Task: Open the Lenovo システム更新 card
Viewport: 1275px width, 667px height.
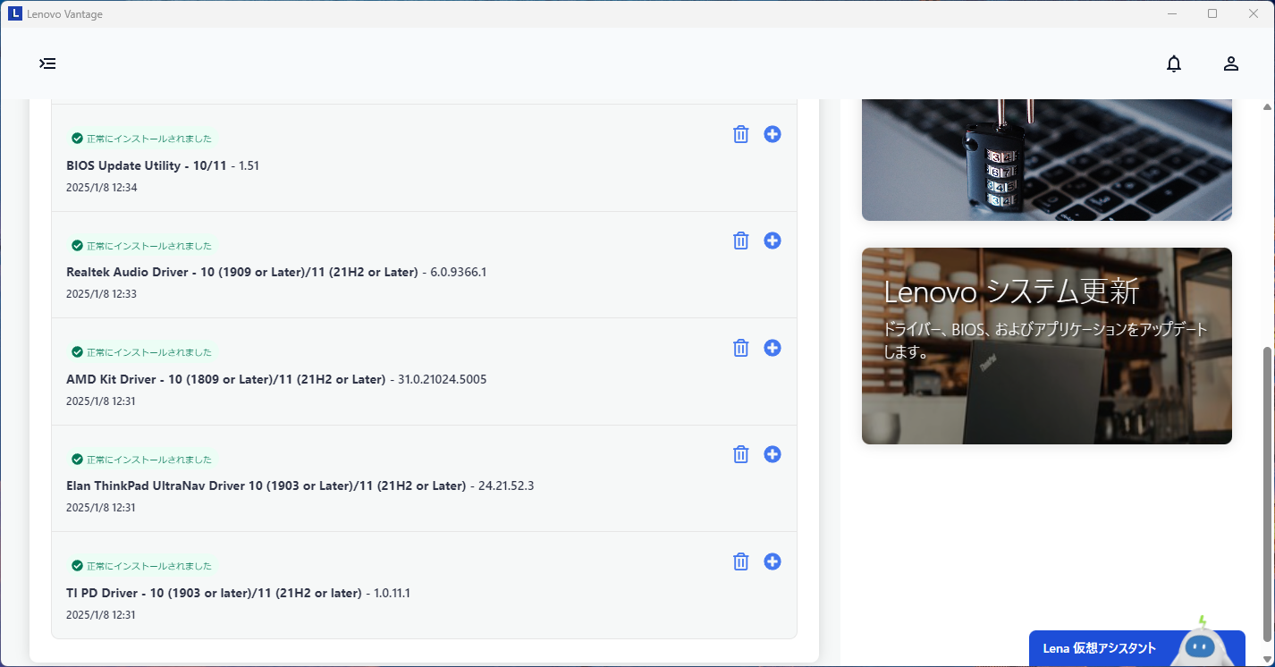Action: [1047, 346]
